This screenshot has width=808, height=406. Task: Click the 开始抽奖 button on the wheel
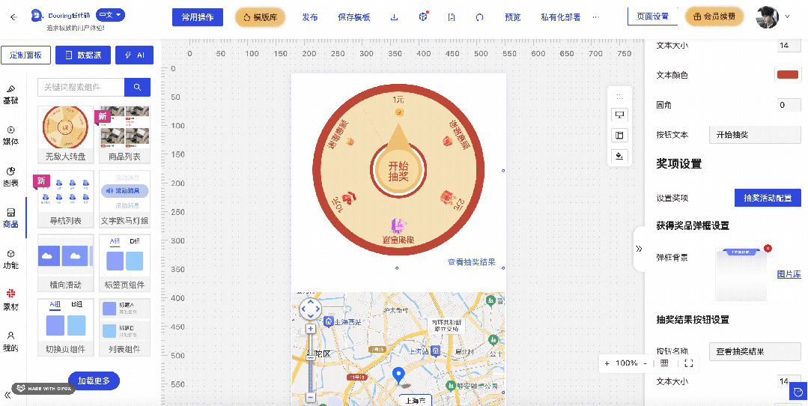point(398,171)
